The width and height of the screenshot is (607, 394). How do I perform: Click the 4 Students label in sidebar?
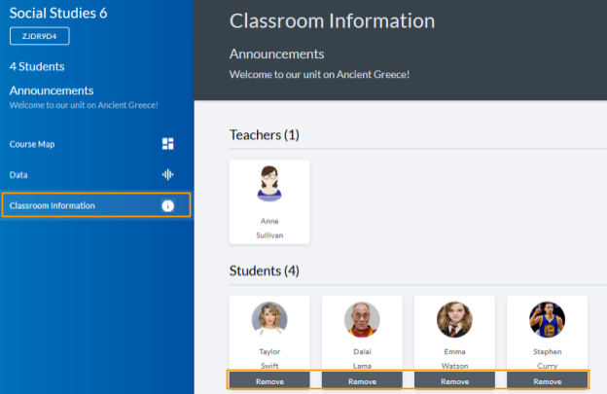point(37,66)
